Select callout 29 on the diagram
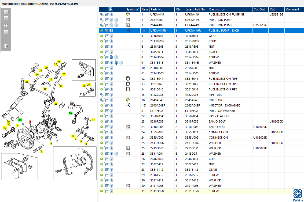304x202 pixels. point(5,128)
